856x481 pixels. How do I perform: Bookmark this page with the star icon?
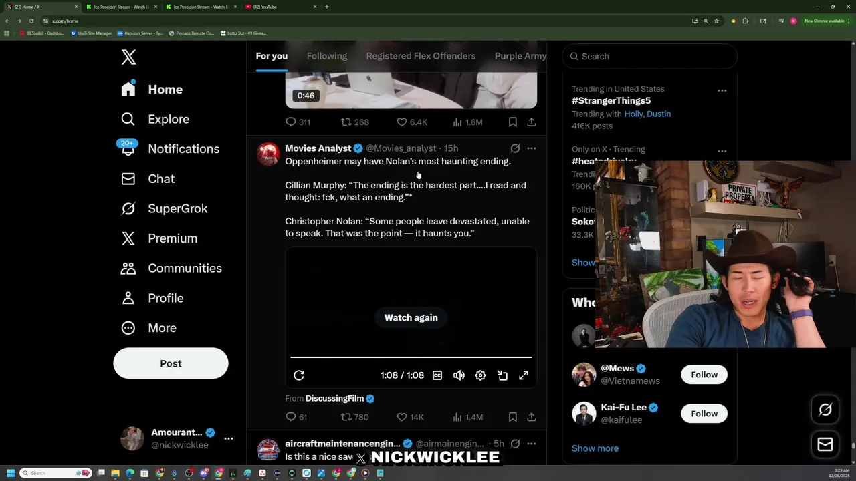tap(716, 21)
